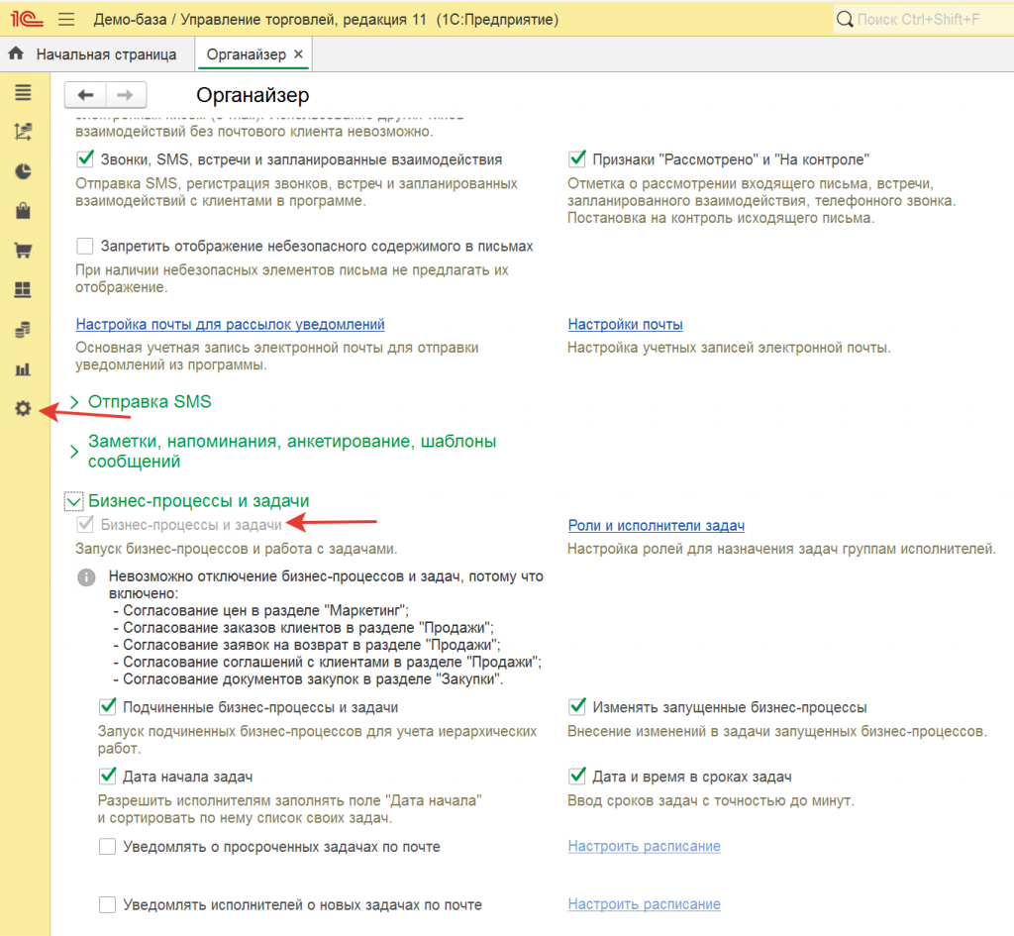Viewport: 1014px width, 936px height.
Task: Open 'Настройка почты для рассылок уведомлений' link
Action: tap(230, 324)
